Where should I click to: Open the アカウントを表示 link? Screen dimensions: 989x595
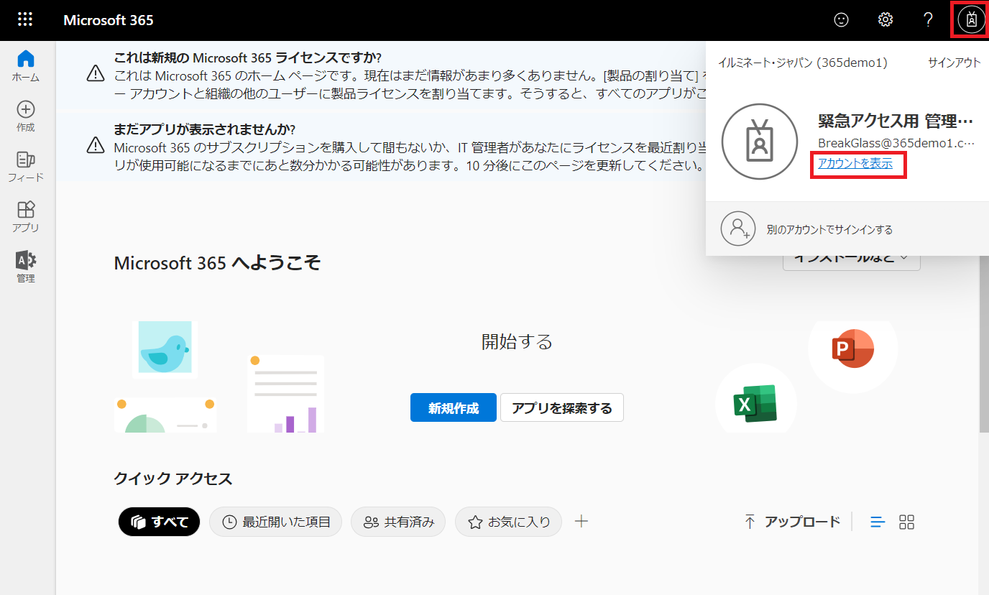(x=855, y=164)
